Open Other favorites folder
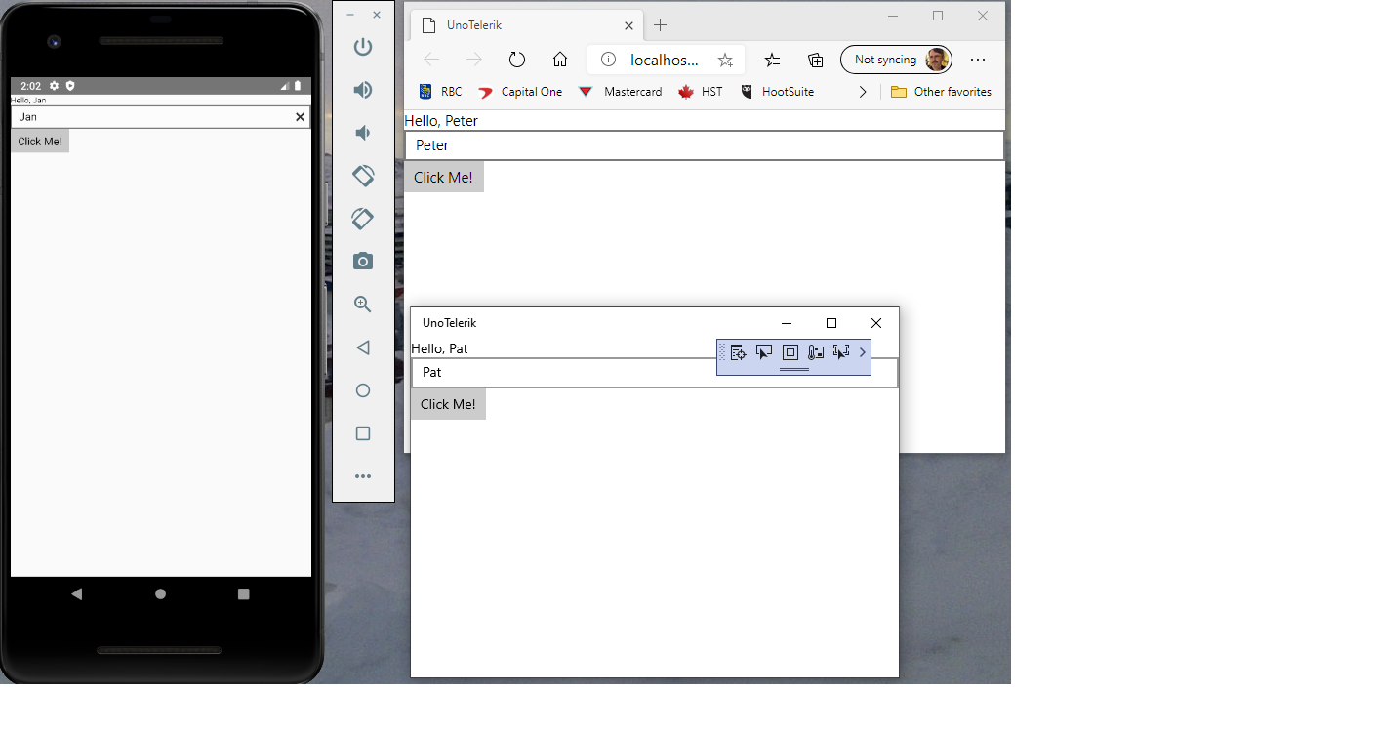This screenshot has width=1377, height=734. pos(941,92)
